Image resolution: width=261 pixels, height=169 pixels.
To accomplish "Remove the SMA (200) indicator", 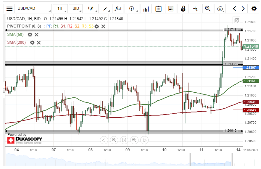I will pyautogui.click(x=38, y=43).
